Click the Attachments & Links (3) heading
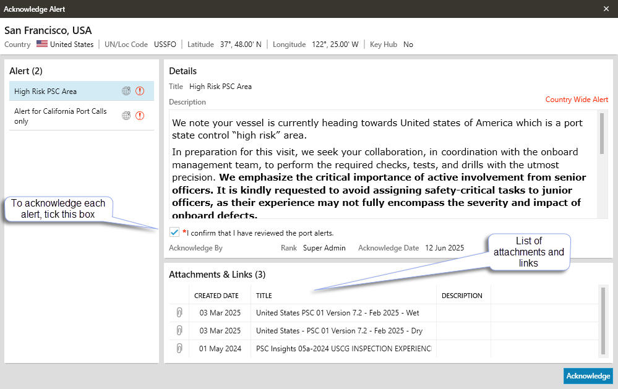 point(217,275)
